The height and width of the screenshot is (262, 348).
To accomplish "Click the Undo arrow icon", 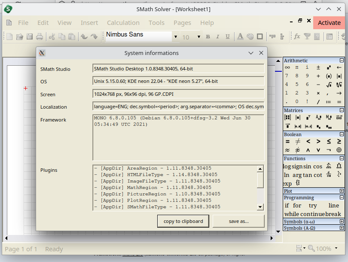I will tap(84, 37).
